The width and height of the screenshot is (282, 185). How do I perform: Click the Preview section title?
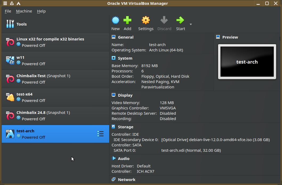coord(230,37)
